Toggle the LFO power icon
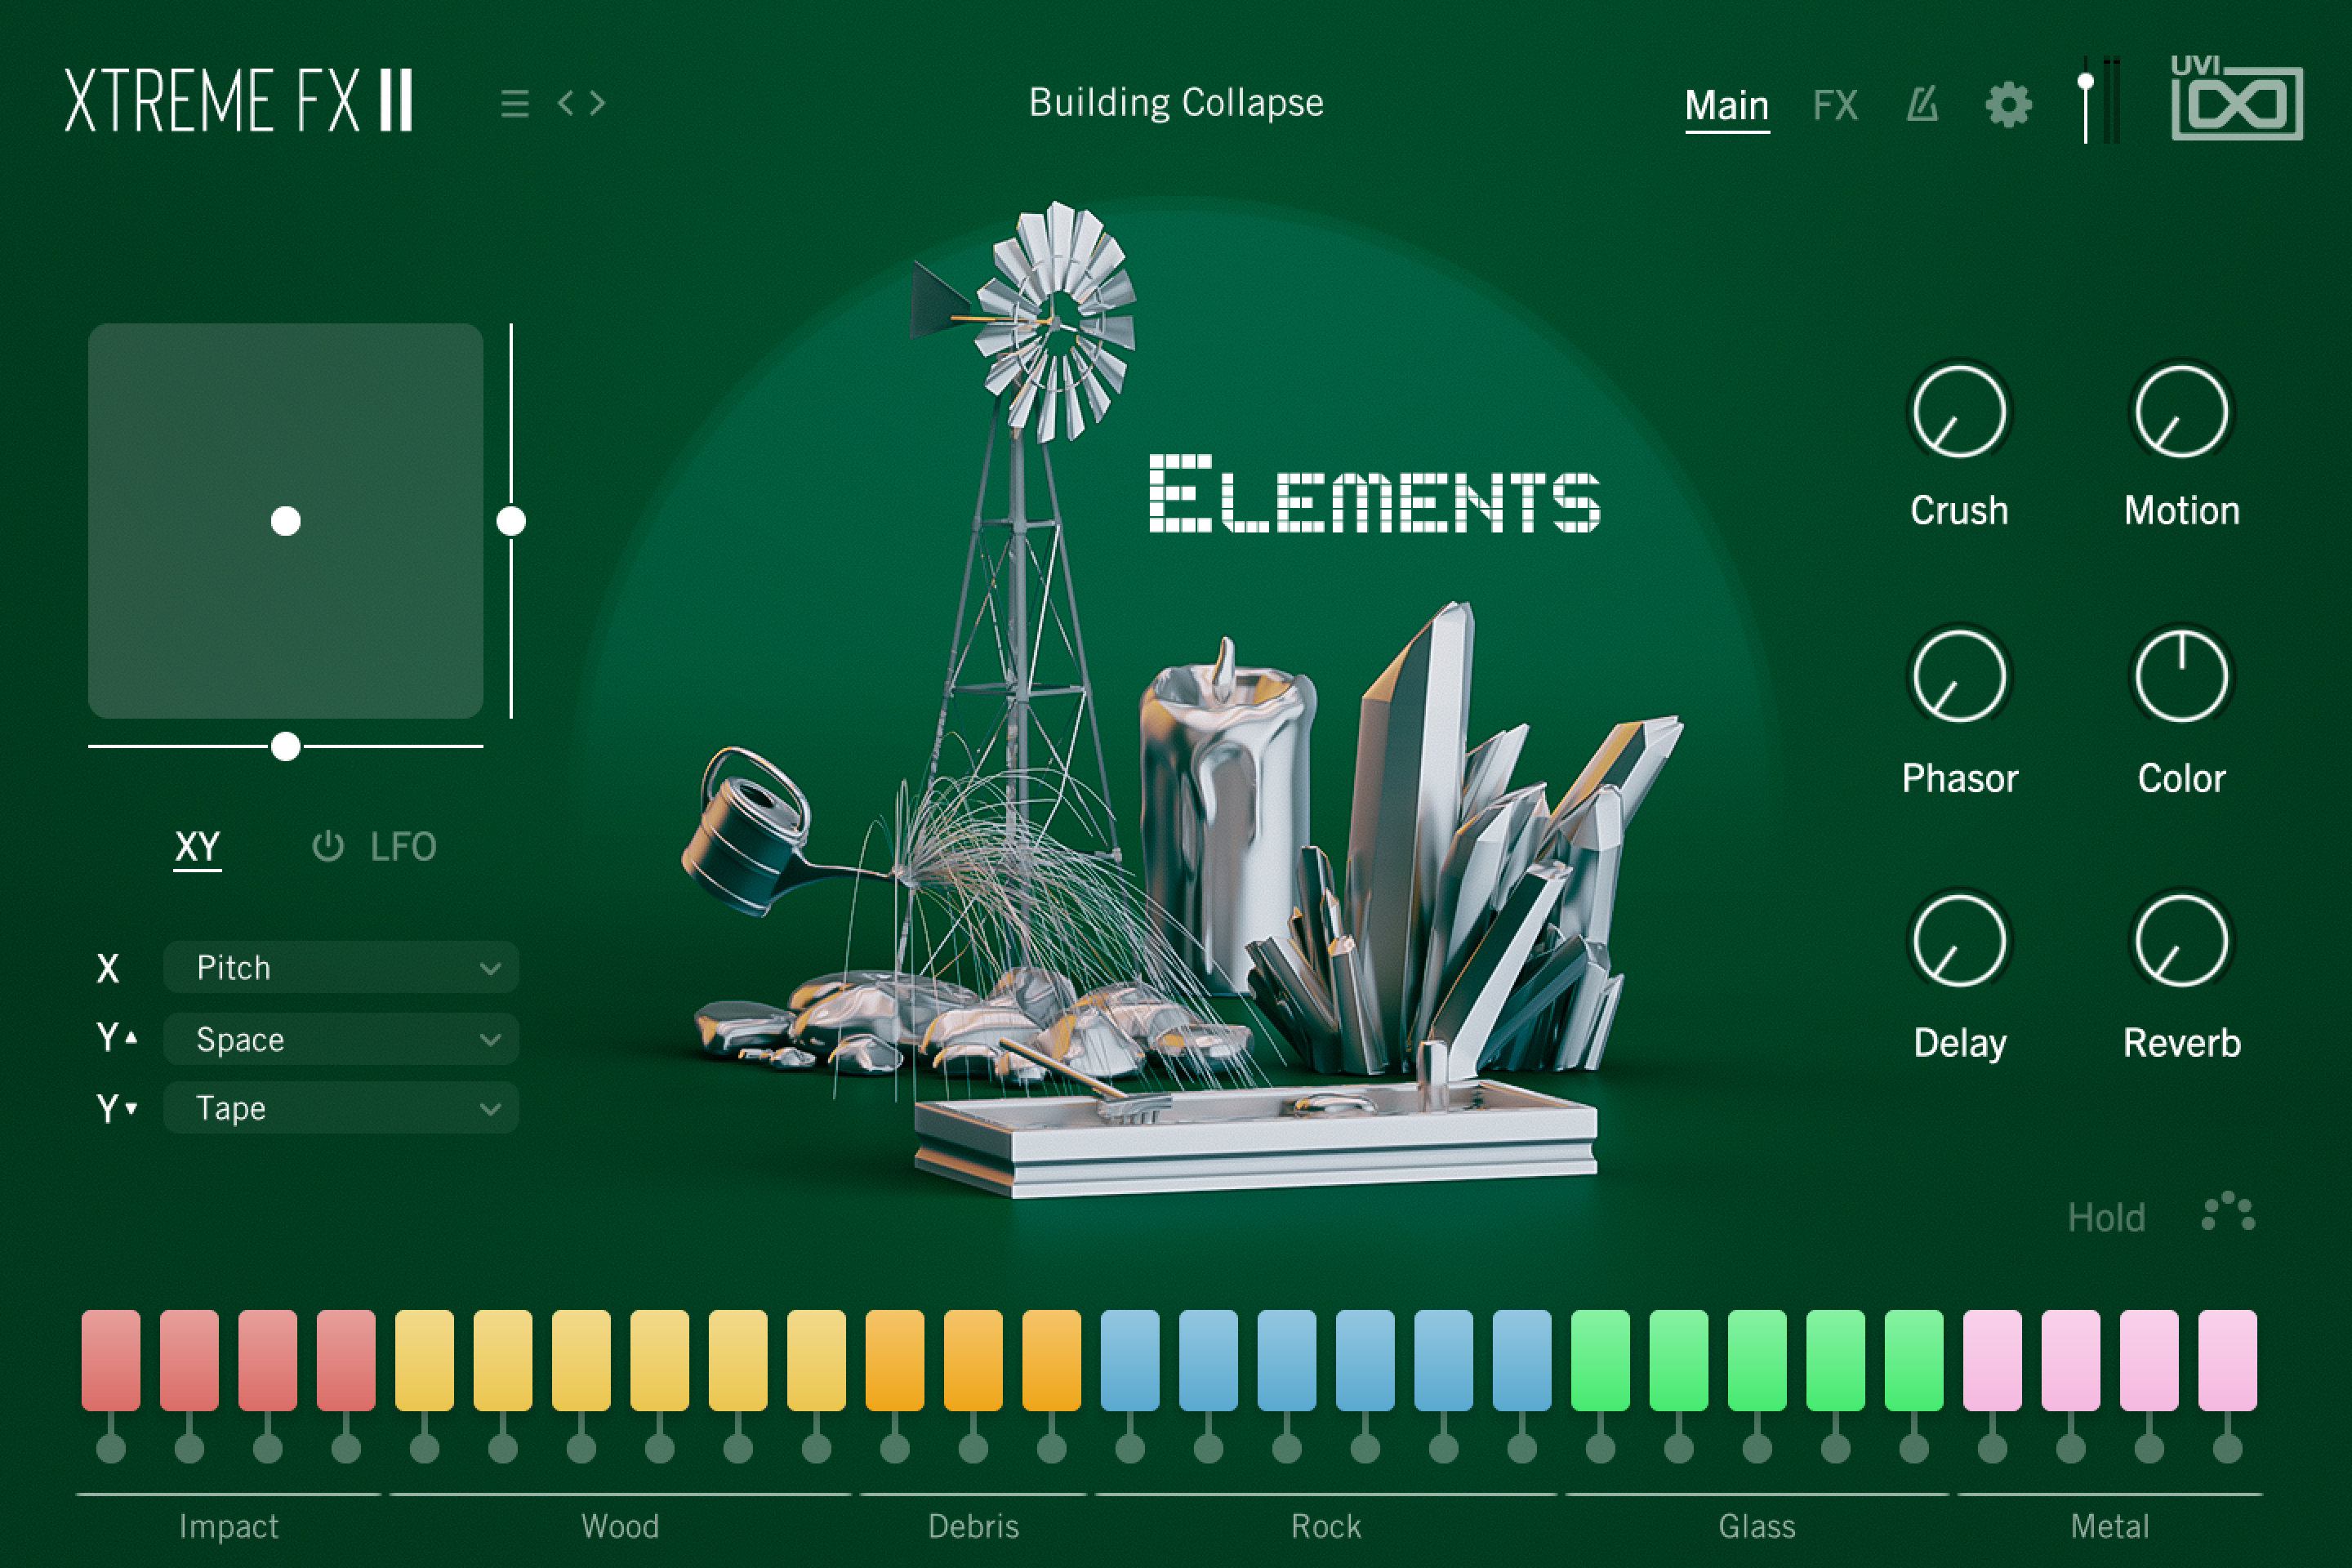2352x1568 pixels. click(328, 847)
